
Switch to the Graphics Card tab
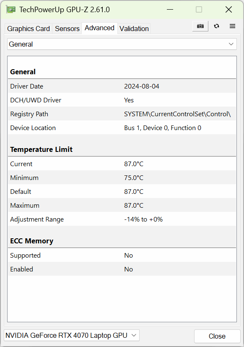tap(29, 29)
